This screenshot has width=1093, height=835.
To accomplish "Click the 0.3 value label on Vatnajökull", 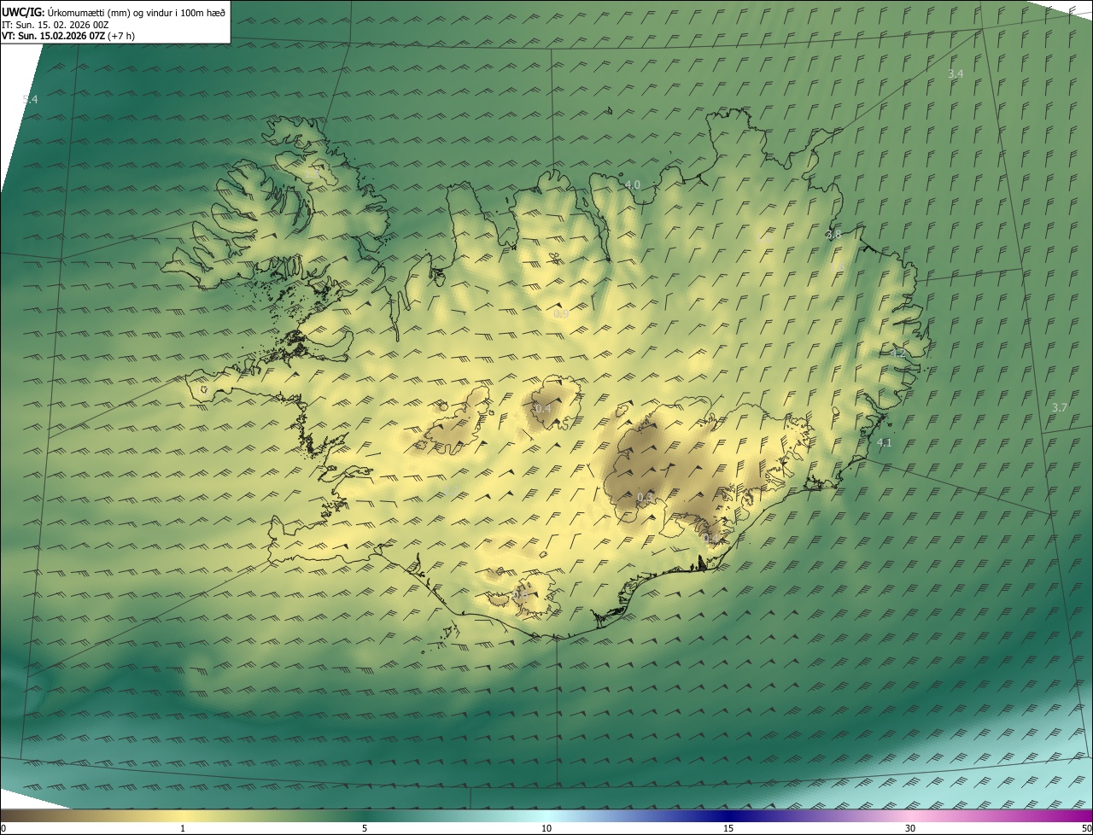I will (645, 497).
